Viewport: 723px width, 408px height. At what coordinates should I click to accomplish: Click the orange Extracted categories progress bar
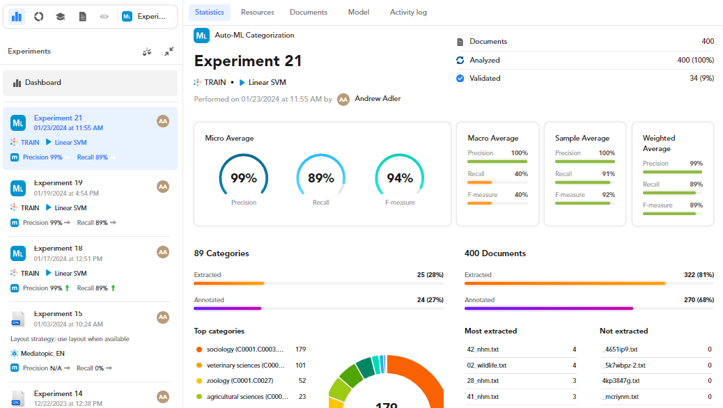pyautogui.click(x=228, y=283)
